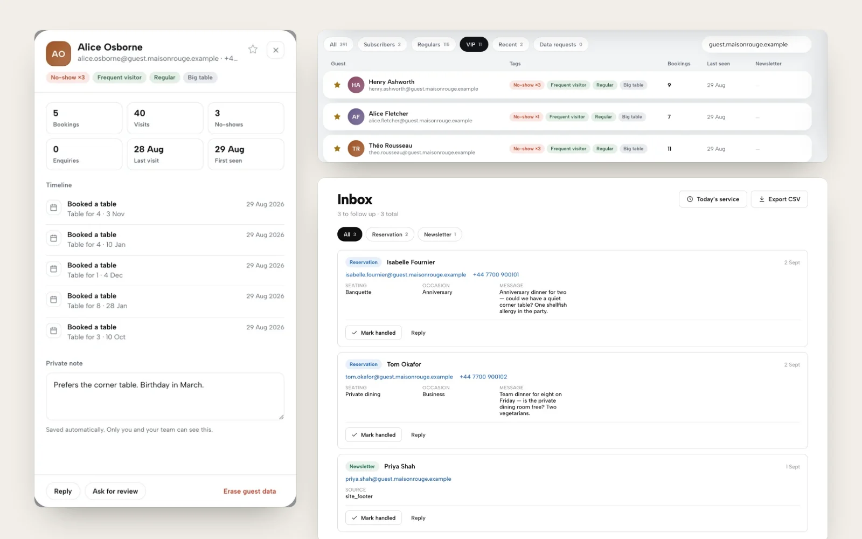Open Alice Fletcher's guest row

point(567,117)
